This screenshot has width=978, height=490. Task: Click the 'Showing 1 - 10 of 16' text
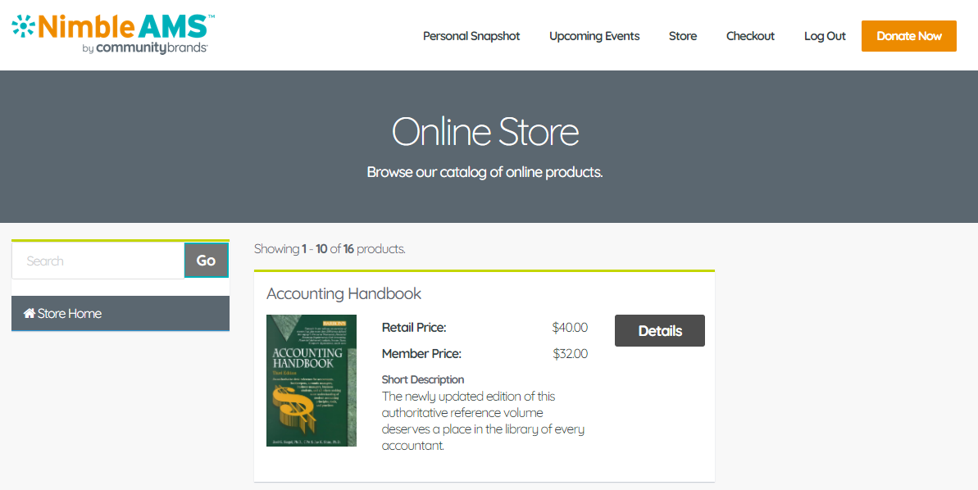click(330, 249)
